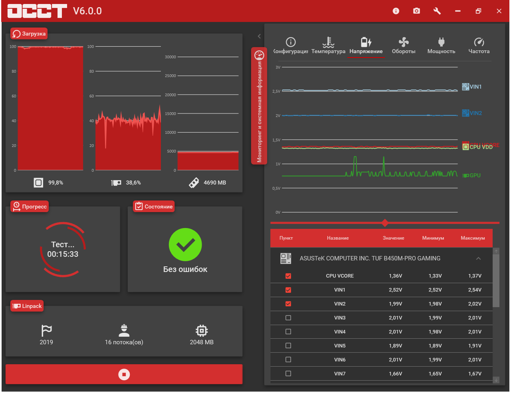Click the Загрузка panel refresh icon
The width and height of the screenshot is (511, 393).
pyautogui.click(x=16, y=34)
